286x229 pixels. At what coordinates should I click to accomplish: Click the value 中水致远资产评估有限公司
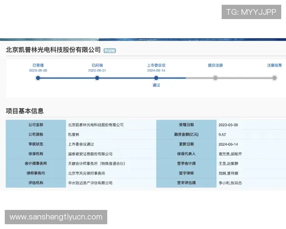(x=90, y=183)
